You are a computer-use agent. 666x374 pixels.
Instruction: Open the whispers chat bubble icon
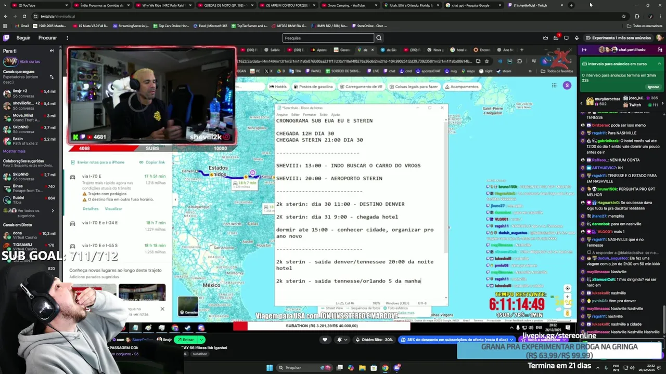(x=566, y=38)
